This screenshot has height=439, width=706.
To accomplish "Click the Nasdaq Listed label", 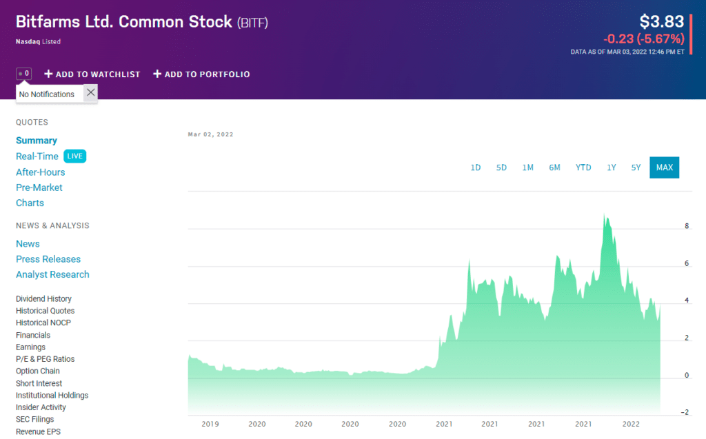I will tap(39, 41).
